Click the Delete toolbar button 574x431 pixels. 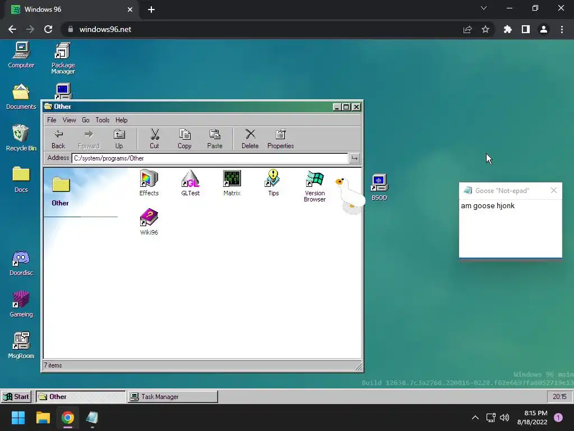pos(250,139)
